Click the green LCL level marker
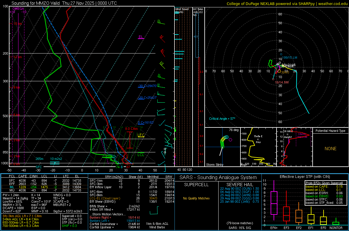This screenshot has width=349, height=231. 141,155
